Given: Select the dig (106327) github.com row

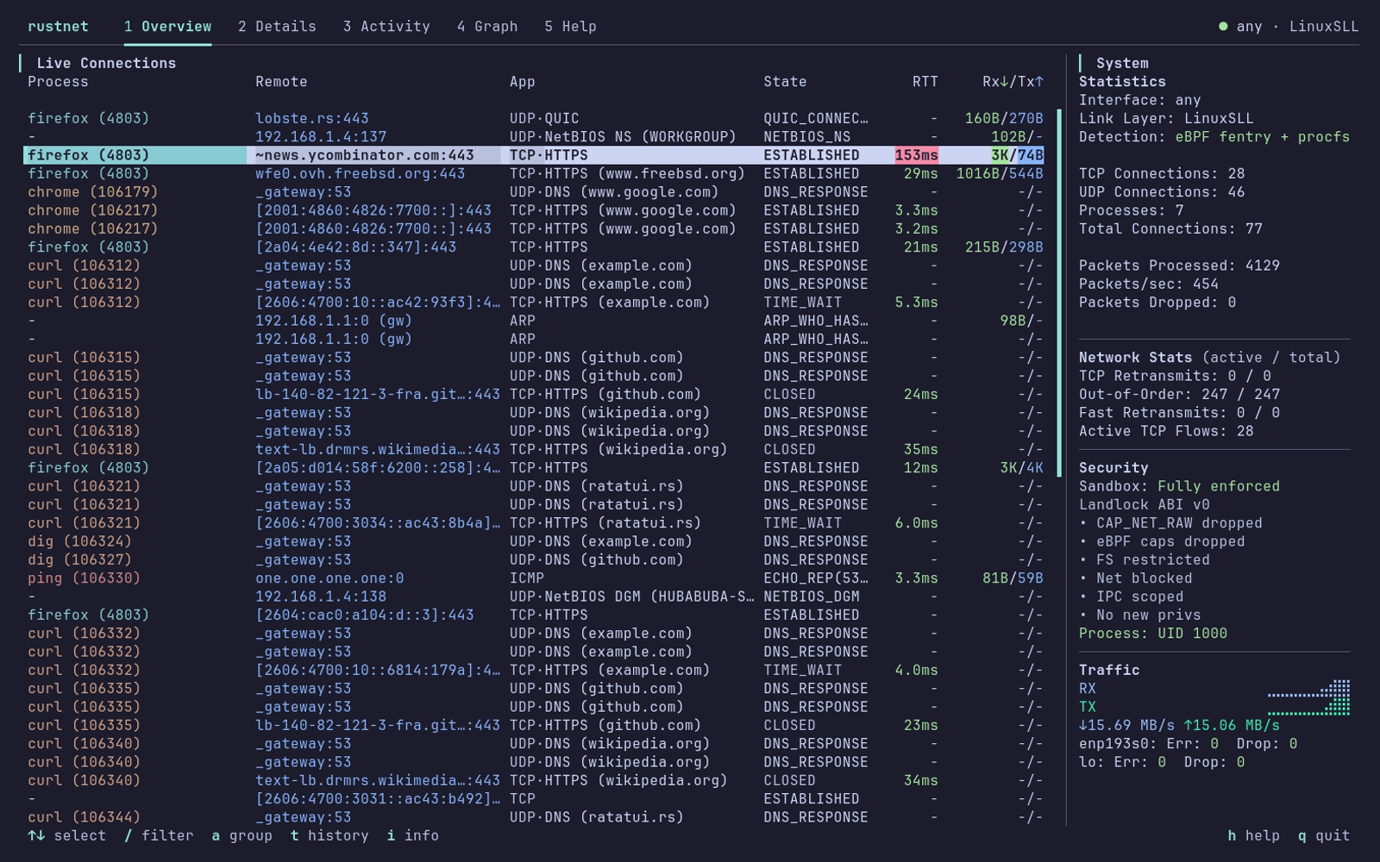Looking at the screenshot, I should pyautogui.click(x=536, y=559).
